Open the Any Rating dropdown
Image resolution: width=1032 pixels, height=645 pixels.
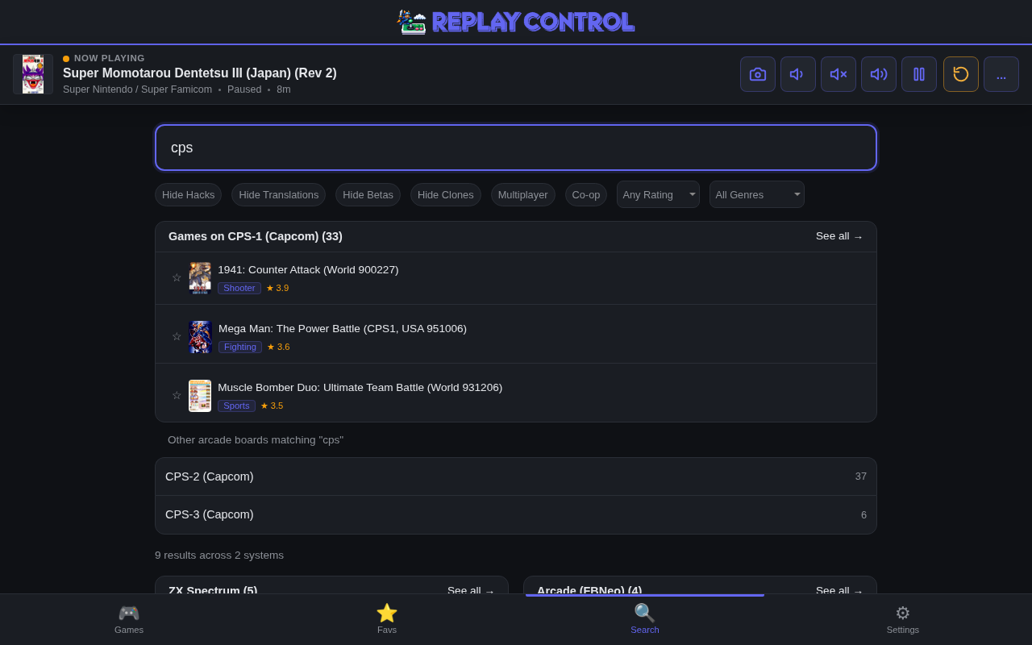(x=658, y=194)
